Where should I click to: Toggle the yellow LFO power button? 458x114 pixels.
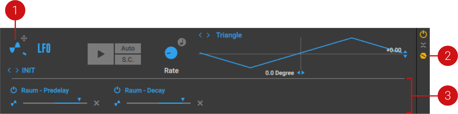coord(423,34)
